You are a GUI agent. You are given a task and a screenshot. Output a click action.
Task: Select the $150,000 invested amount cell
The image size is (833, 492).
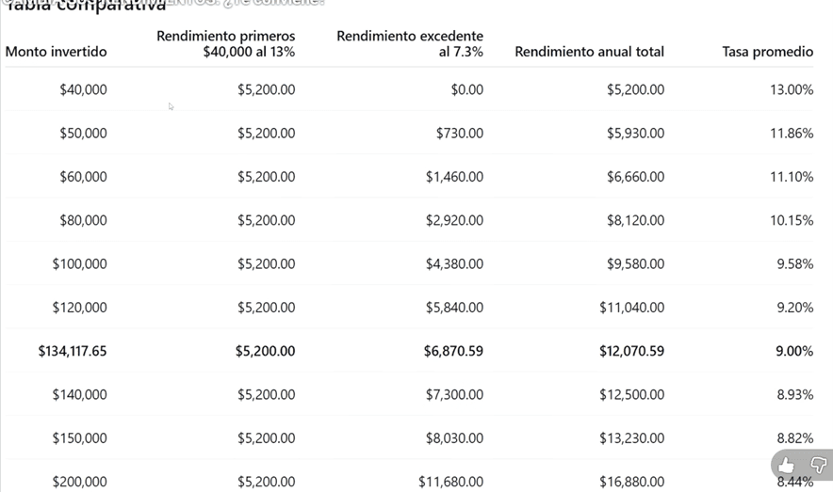[79, 438]
